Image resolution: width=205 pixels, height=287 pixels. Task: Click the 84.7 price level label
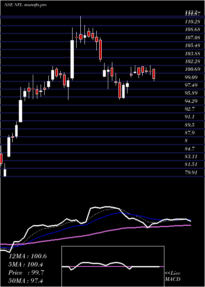pyautogui.click(x=190, y=148)
